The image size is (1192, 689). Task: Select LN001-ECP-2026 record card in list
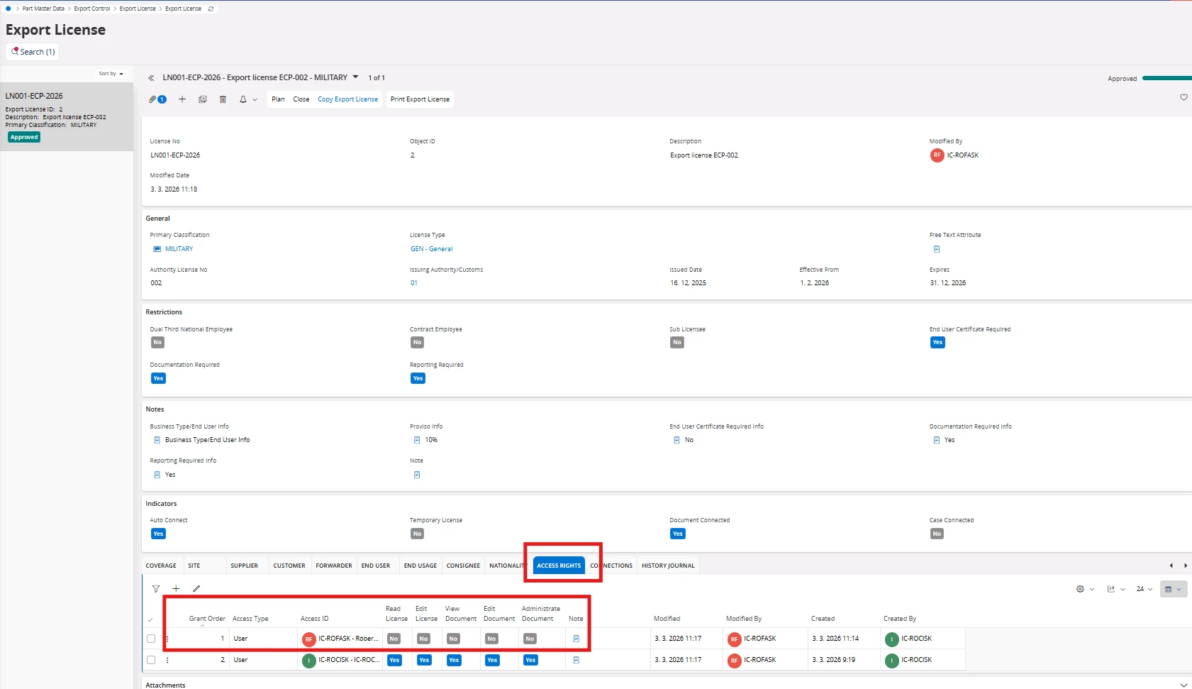tap(67, 116)
